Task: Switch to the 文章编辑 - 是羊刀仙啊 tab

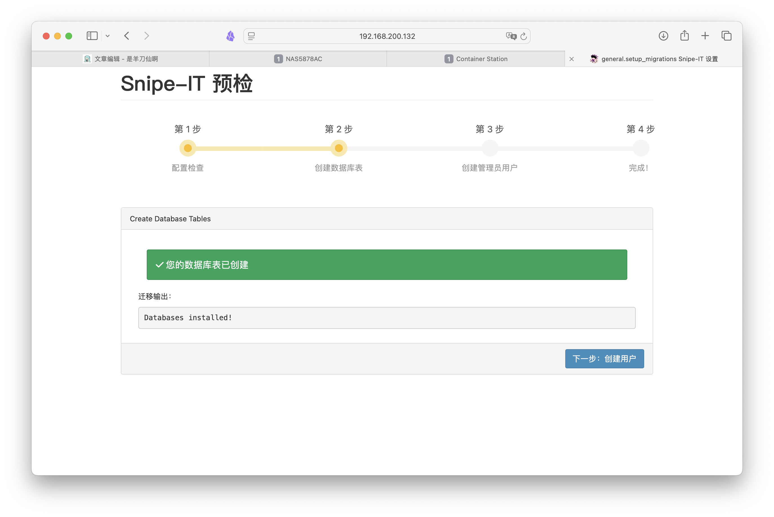Action: [x=120, y=59]
